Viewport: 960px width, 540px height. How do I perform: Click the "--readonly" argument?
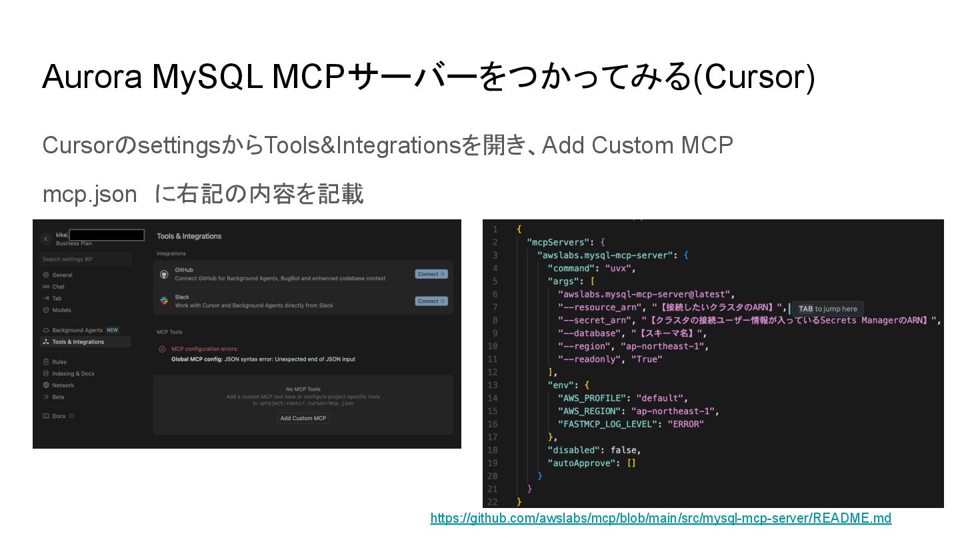[589, 359]
